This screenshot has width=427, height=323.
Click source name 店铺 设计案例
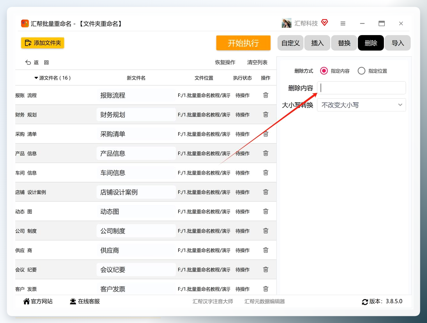coord(31,192)
